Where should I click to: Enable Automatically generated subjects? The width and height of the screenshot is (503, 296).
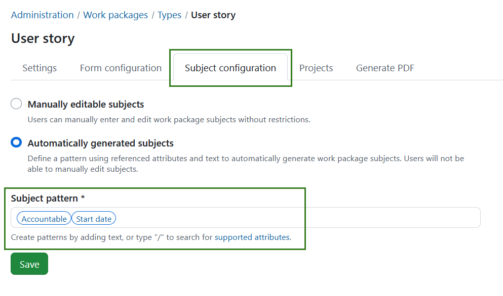pos(16,142)
